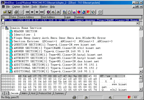Switch to the Summary tab
Image resolution: width=144 pixels, height=100 pixels.
60,94
